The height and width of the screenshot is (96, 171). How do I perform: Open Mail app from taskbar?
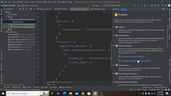tap(77, 94)
